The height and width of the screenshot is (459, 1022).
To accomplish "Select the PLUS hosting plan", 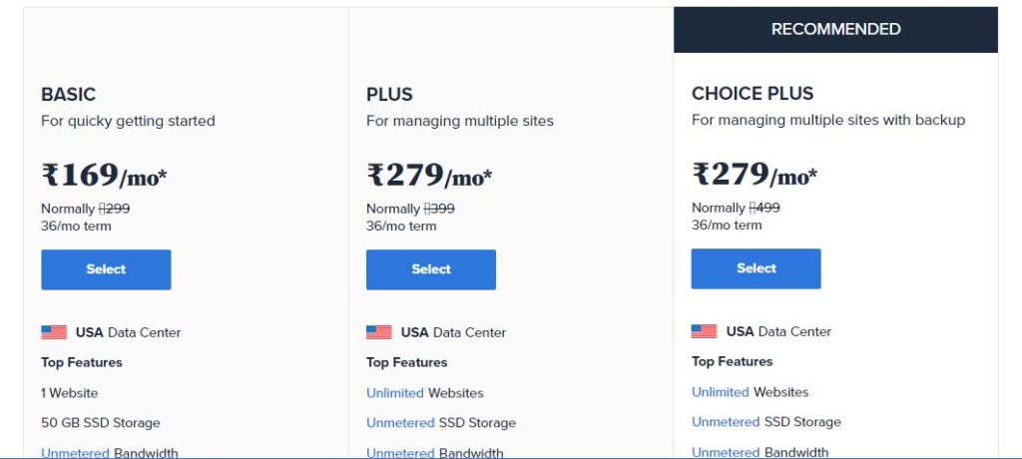I will (x=431, y=269).
